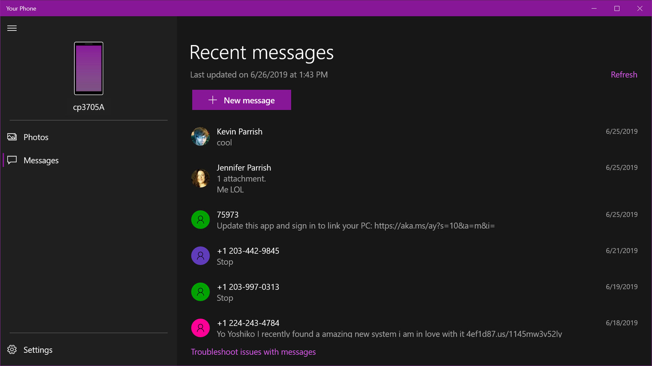Click Kevin Parrish's profile photo
652x366 pixels.
200,137
